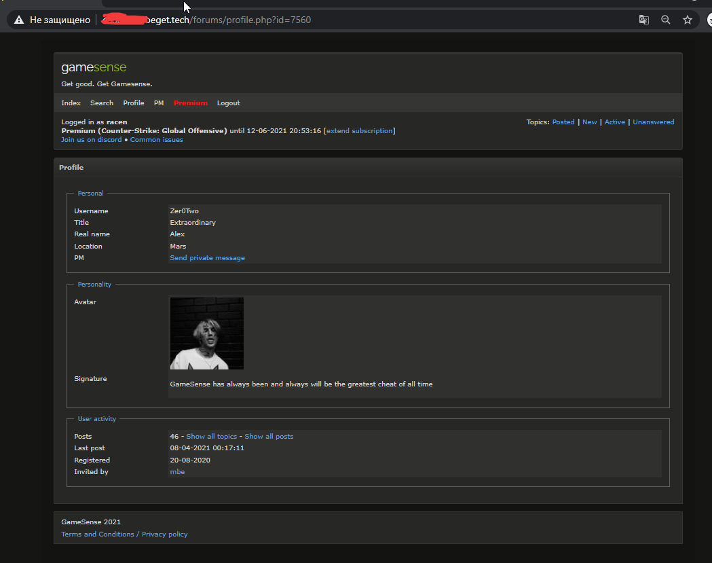Click the Personal section legend
The width and height of the screenshot is (712, 563).
point(90,193)
